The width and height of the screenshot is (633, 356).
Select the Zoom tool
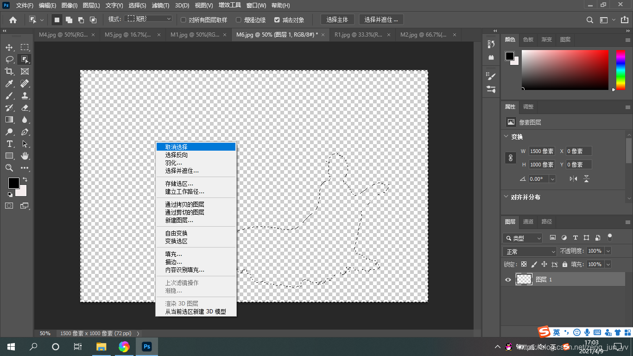[9, 168]
